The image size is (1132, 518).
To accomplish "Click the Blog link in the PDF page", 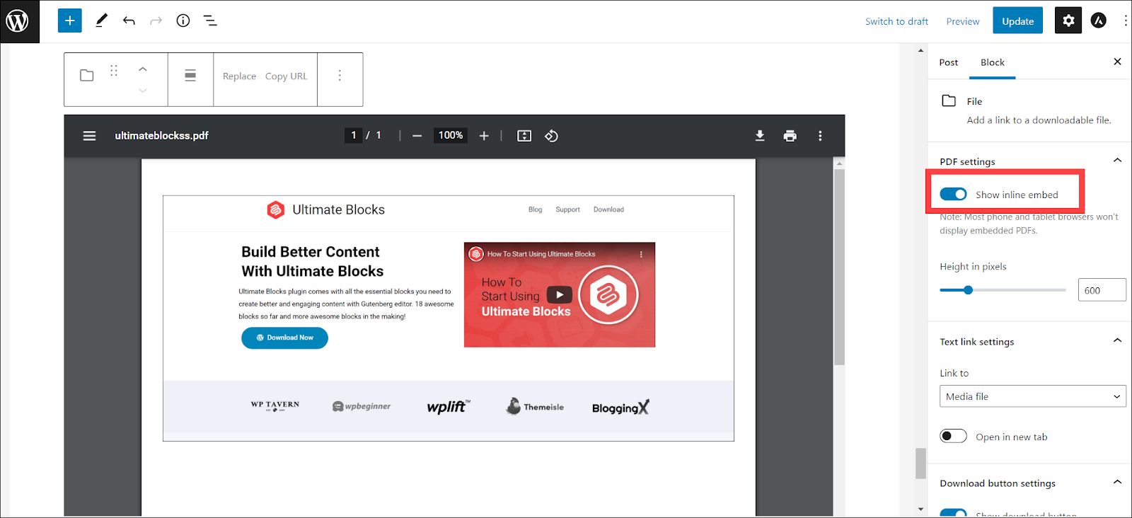I will click(535, 209).
